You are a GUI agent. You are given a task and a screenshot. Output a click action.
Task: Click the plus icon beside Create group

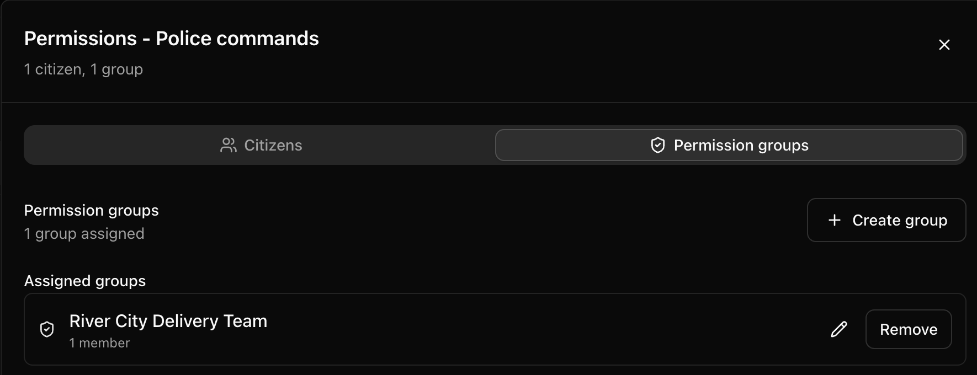pos(835,220)
